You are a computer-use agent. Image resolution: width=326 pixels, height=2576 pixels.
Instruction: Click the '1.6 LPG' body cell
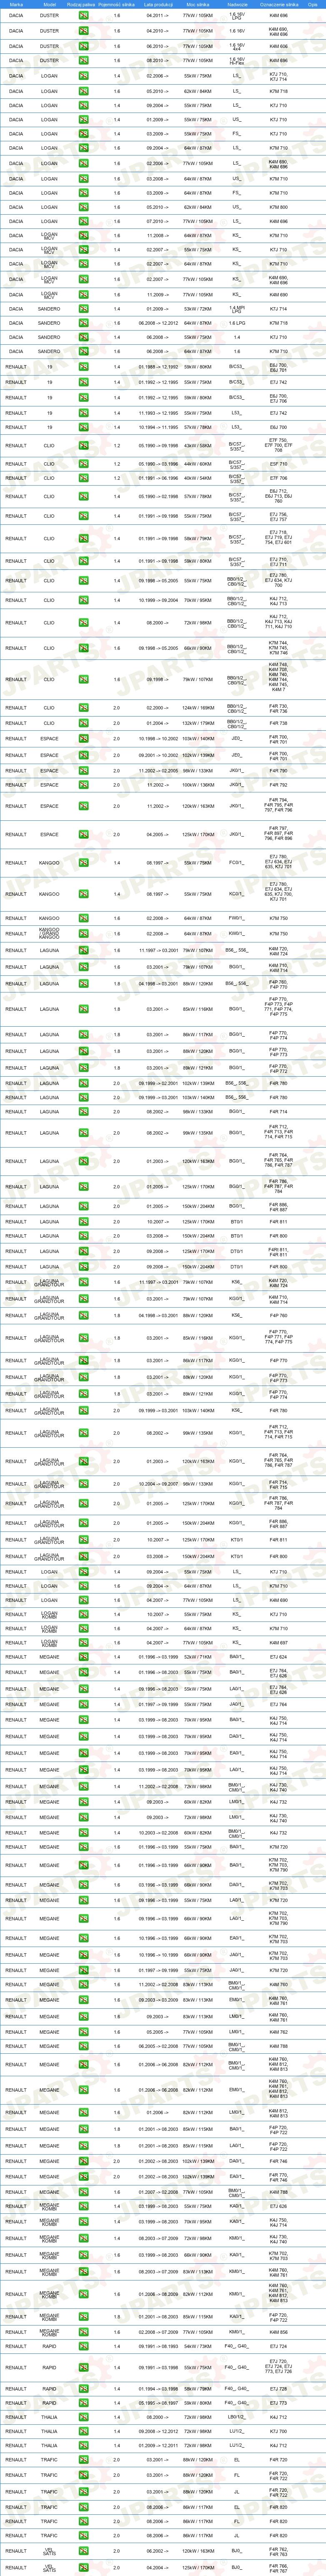(237, 324)
